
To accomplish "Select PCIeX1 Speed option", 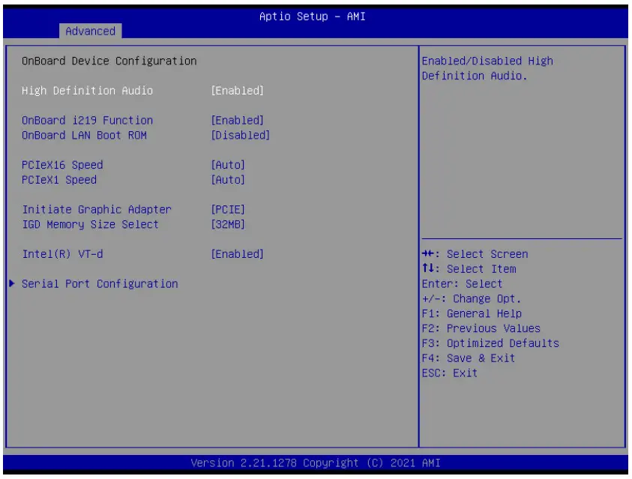I will click(59, 180).
